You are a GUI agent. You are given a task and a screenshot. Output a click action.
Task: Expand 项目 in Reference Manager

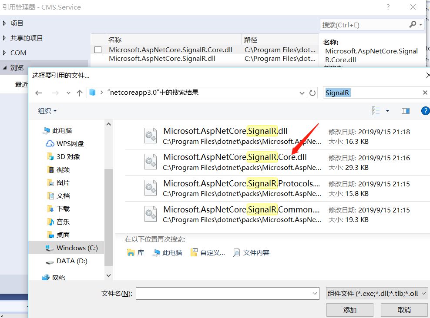[4, 23]
